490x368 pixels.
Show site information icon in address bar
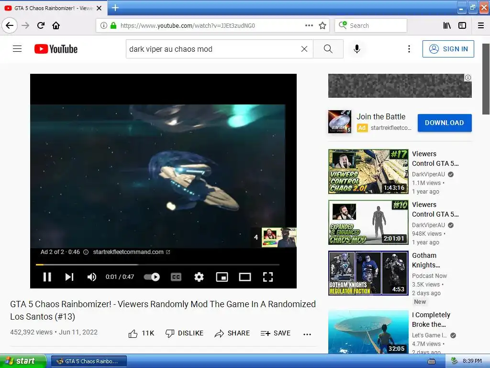click(x=104, y=25)
